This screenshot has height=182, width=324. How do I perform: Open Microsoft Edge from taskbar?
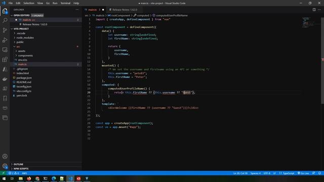[x=54, y=178]
